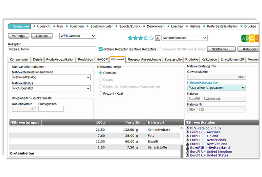262x177 pixels.
Task: Click Neu in the top menu
Action: [x=60, y=26]
